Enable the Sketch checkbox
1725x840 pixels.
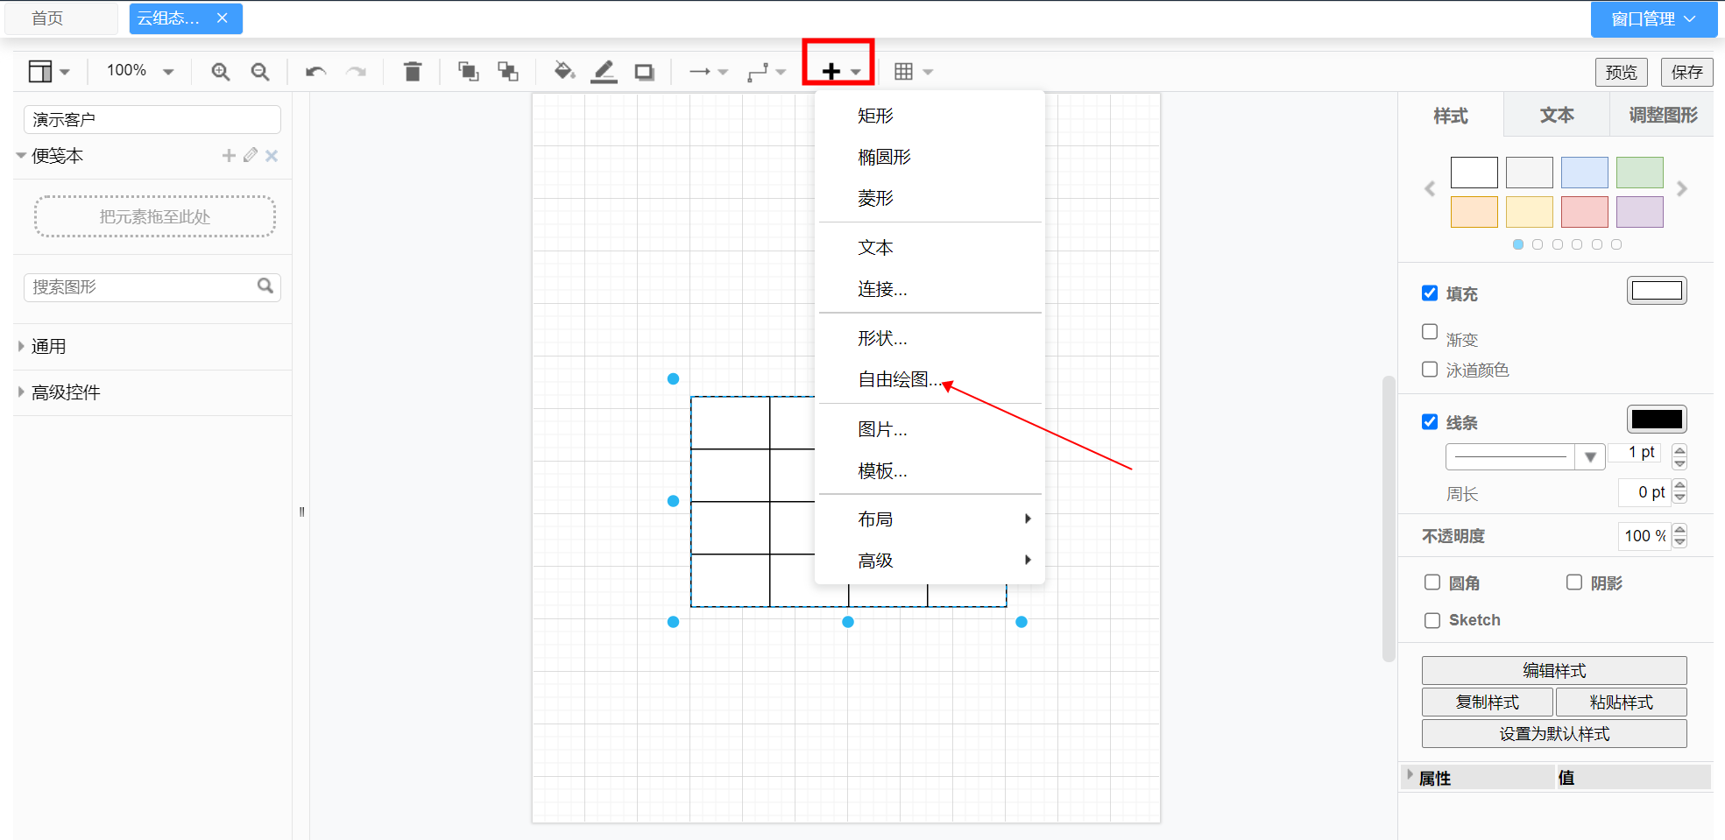point(1432,620)
